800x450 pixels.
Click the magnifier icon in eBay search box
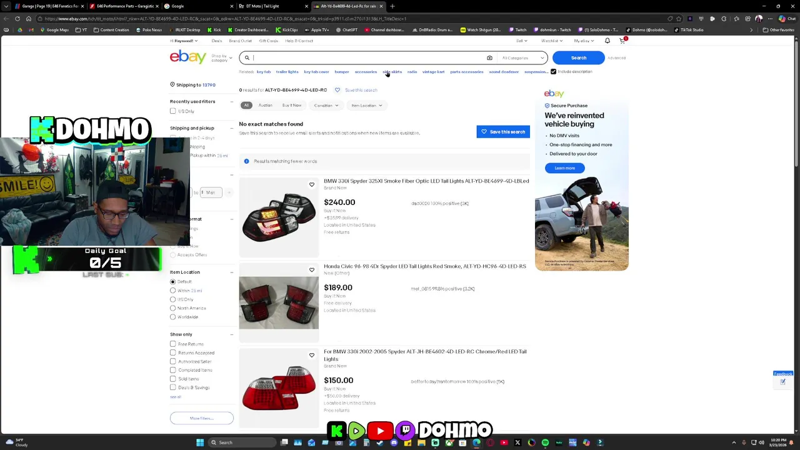coord(247,58)
